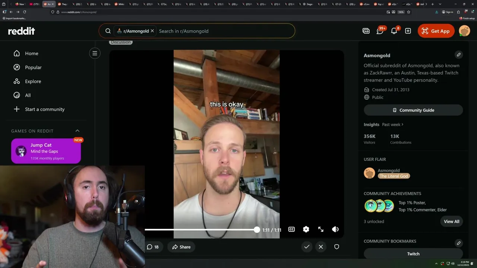Create a post with plus icon
The width and height of the screenshot is (477, 268).
coord(408,31)
